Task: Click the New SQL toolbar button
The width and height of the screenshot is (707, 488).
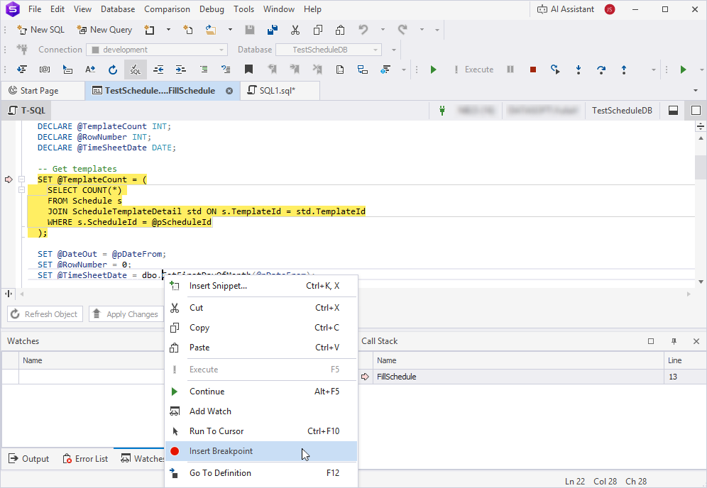Action: (41, 30)
